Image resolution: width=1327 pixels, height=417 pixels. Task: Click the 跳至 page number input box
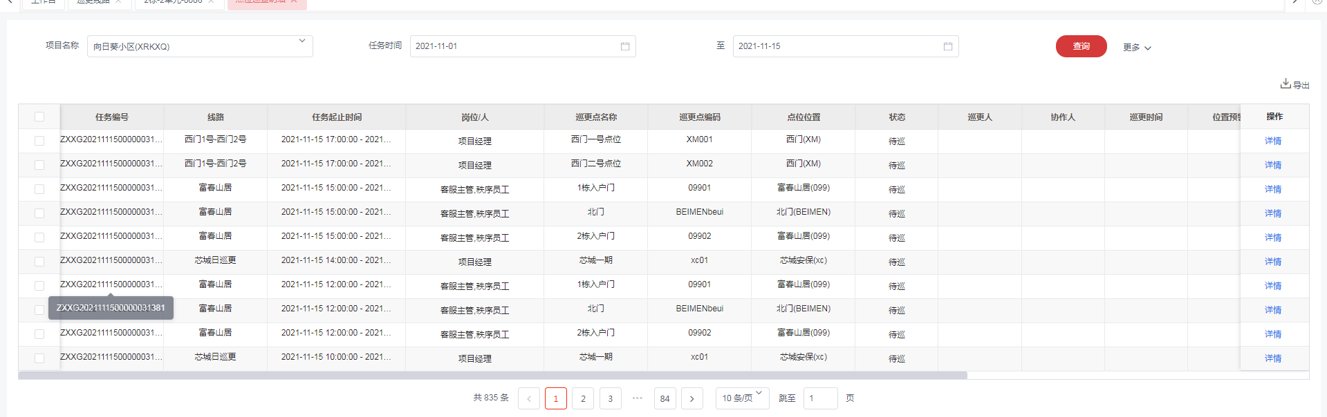click(x=820, y=398)
